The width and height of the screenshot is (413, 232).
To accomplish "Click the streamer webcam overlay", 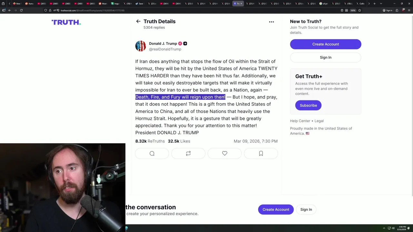I will point(63,188).
